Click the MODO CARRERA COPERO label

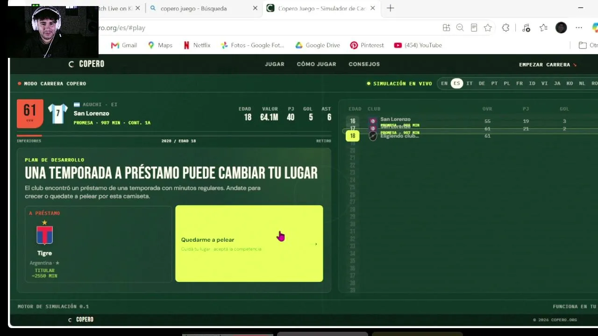[x=52, y=84]
